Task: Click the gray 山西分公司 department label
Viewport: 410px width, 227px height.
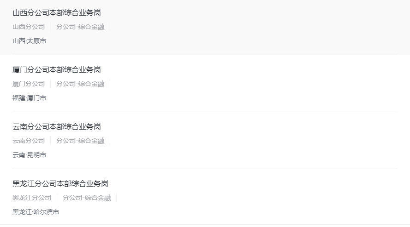Action: coord(29,27)
